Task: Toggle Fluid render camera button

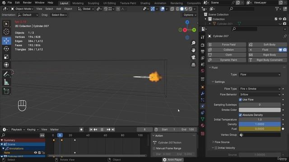Action: pyautogui.click(x=285, y=50)
